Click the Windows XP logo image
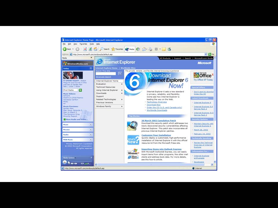The width and height of the screenshot is (278, 208). pos(133,152)
